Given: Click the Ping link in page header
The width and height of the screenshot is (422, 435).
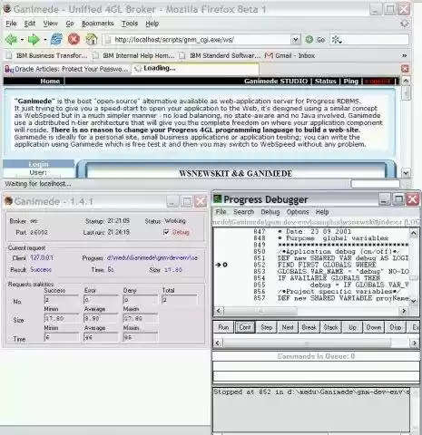Looking at the screenshot, I should (351, 81).
